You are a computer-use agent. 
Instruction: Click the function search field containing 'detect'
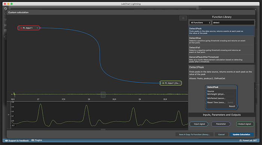(x=233, y=23)
